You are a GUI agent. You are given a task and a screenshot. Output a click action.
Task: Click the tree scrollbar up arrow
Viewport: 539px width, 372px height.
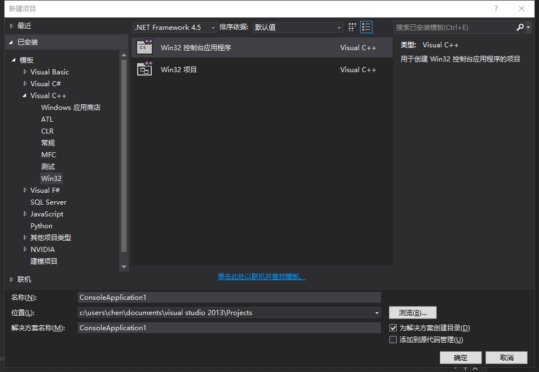pyautogui.click(x=124, y=55)
